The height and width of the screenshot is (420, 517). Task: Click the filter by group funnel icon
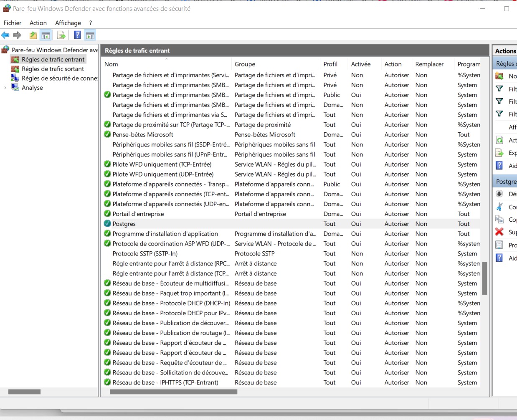click(x=499, y=114)
